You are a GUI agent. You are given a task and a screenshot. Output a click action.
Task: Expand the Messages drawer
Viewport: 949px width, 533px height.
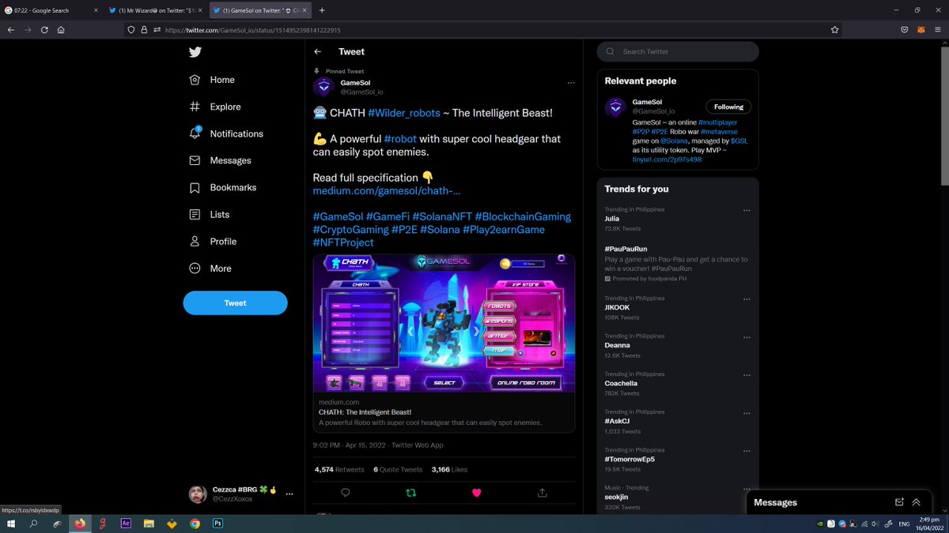tap(917, 502)
